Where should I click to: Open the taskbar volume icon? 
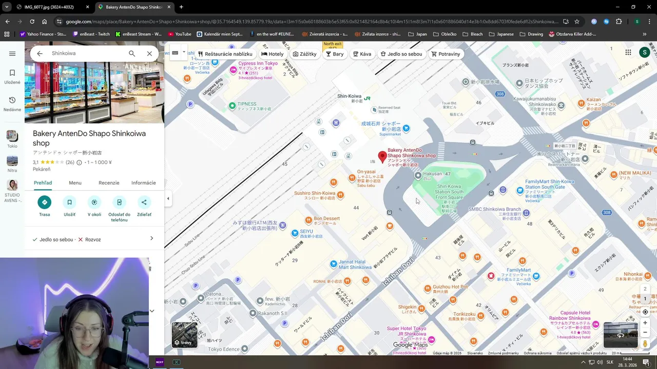[600, 362]
